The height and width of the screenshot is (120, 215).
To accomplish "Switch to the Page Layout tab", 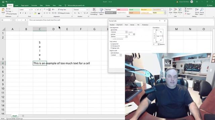I will click(25, 5).
